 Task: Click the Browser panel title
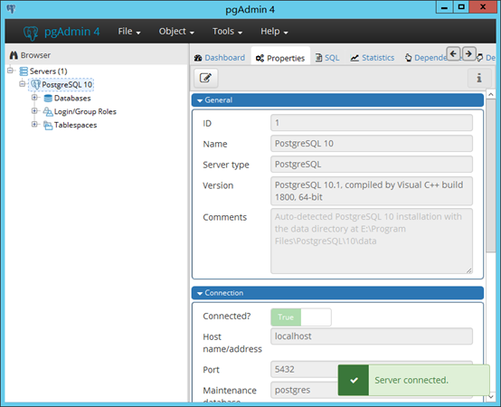point(35,55)
